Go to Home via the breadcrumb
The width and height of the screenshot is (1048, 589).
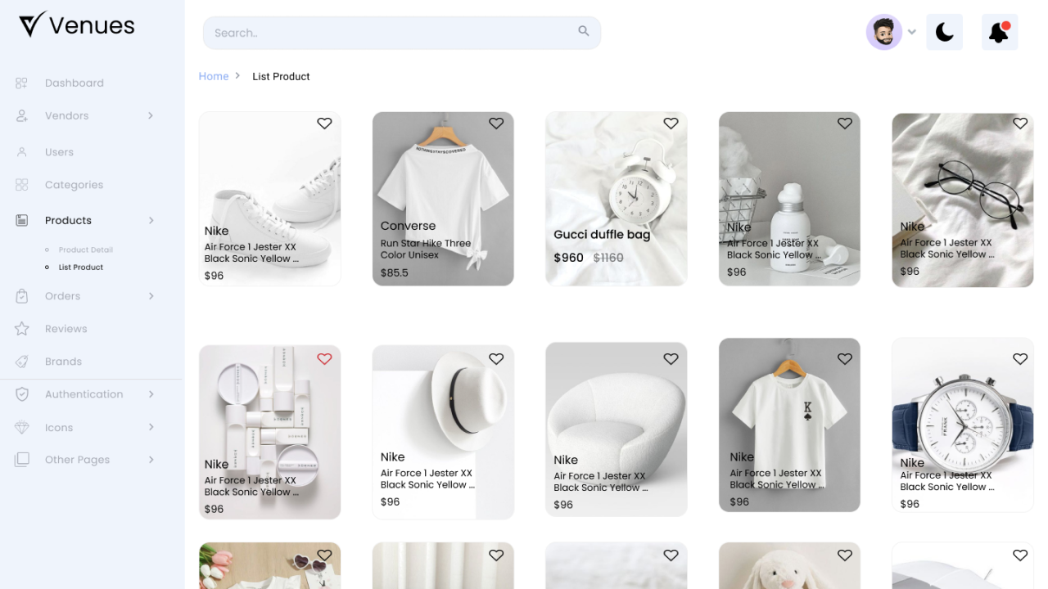[214, 76]
